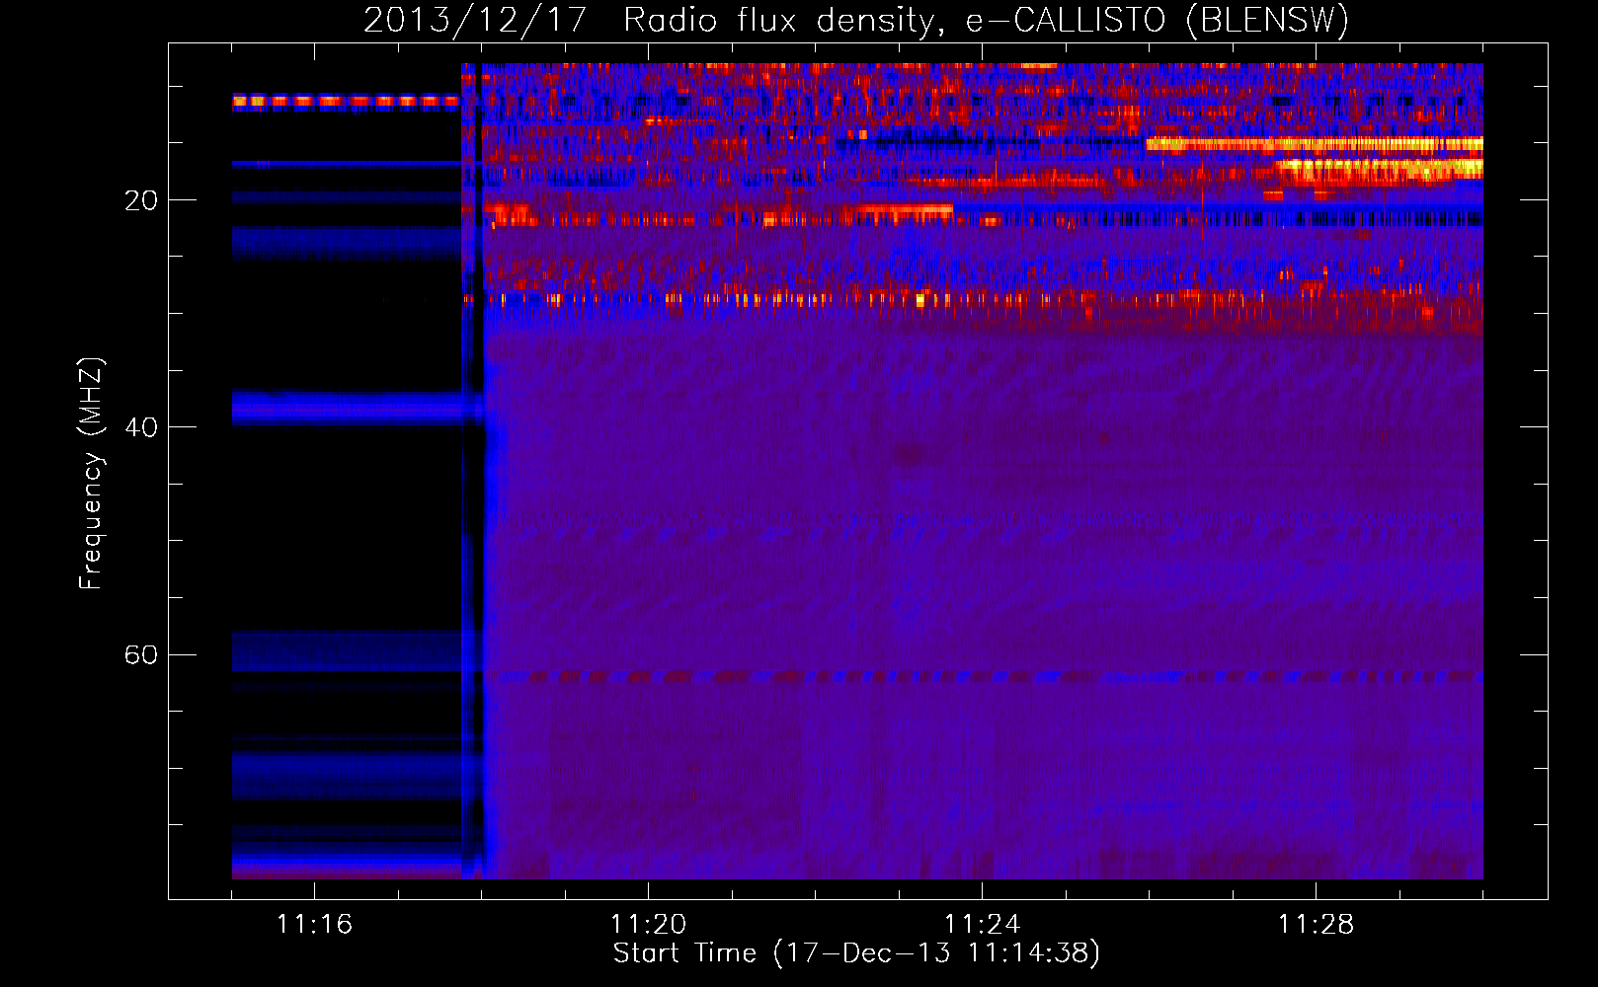
Task: Click the 20 MHz frequency tick label
Action: click(x=141, y=200)
